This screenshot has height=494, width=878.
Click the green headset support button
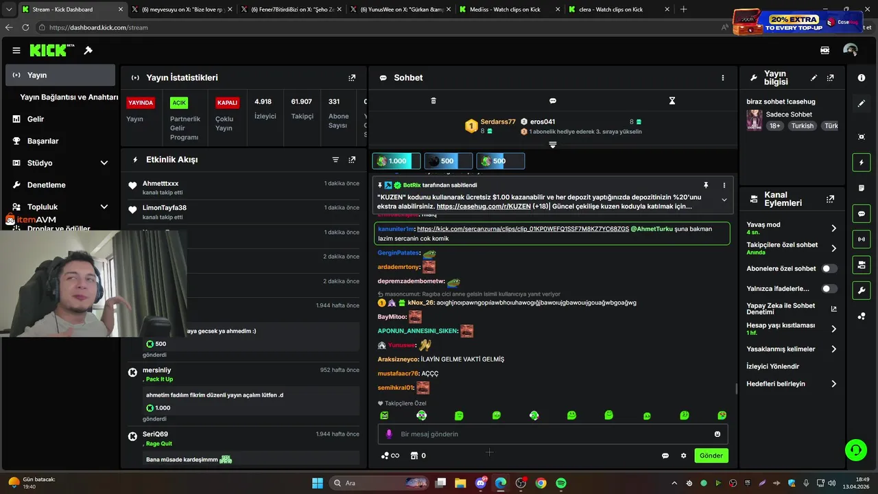click(855, 450)
